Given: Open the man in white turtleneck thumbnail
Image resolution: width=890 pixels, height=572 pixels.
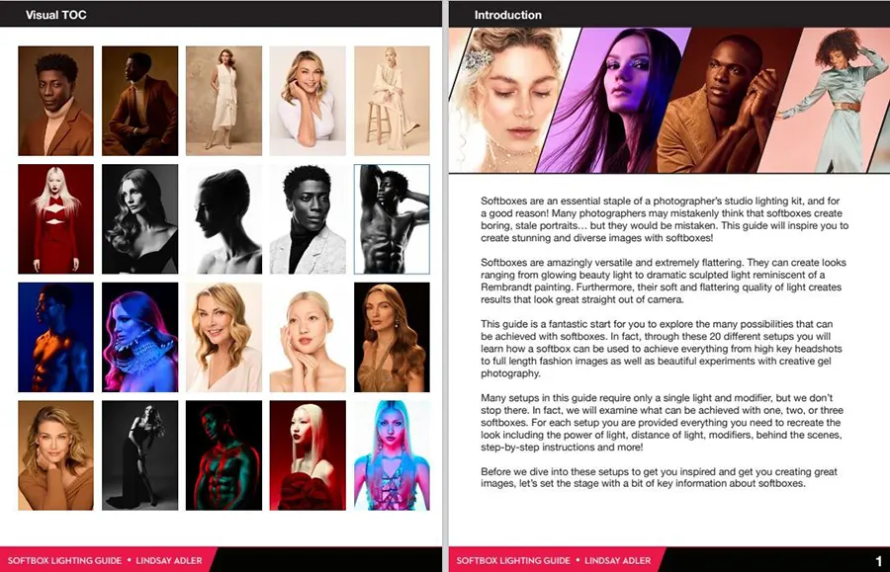Looking at the screenshot, I should pyautogui.click(x=55, y=101).
